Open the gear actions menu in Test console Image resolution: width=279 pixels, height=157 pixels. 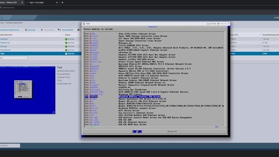(218, 24)
